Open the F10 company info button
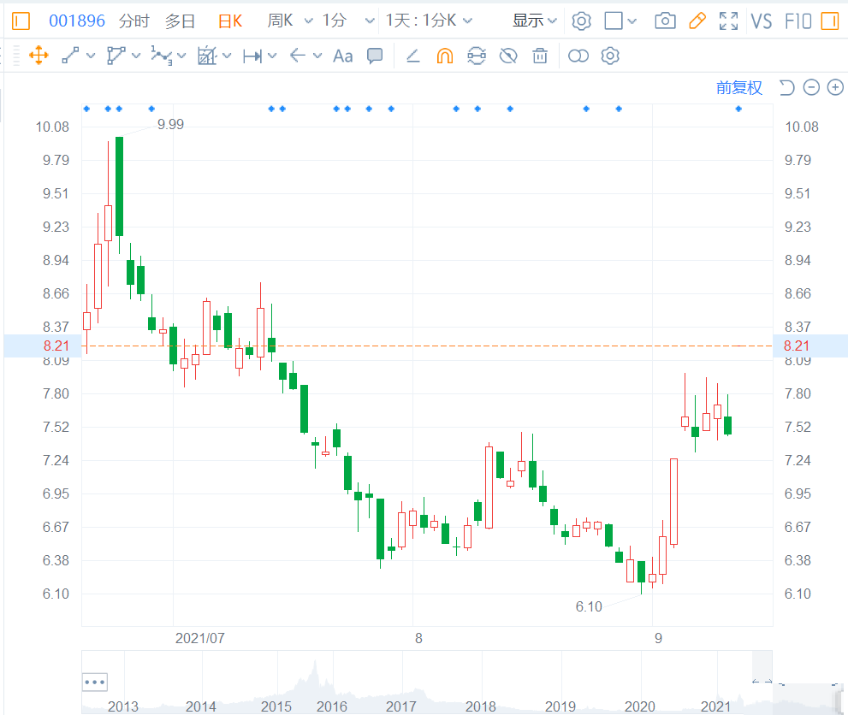 click(x=798, y=21)
